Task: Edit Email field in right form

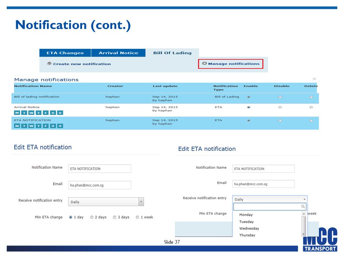Action: [263, 184]
